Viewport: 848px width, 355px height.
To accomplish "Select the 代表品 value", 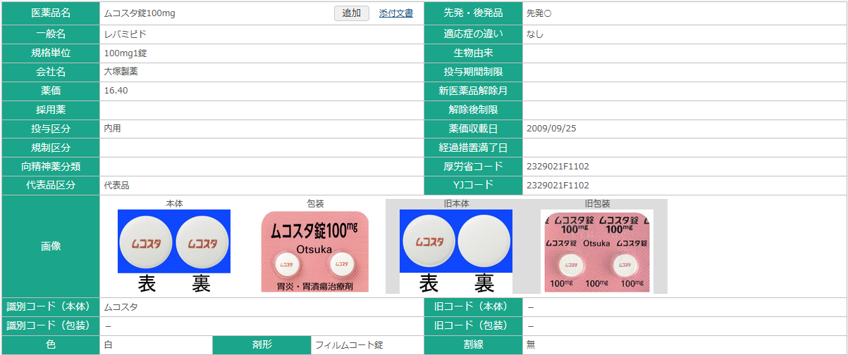I will click(x=117, y=186).
